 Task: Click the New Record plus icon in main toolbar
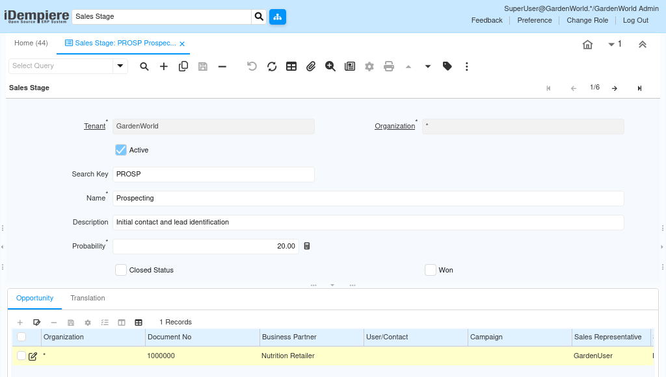click(x=164, y=66)
